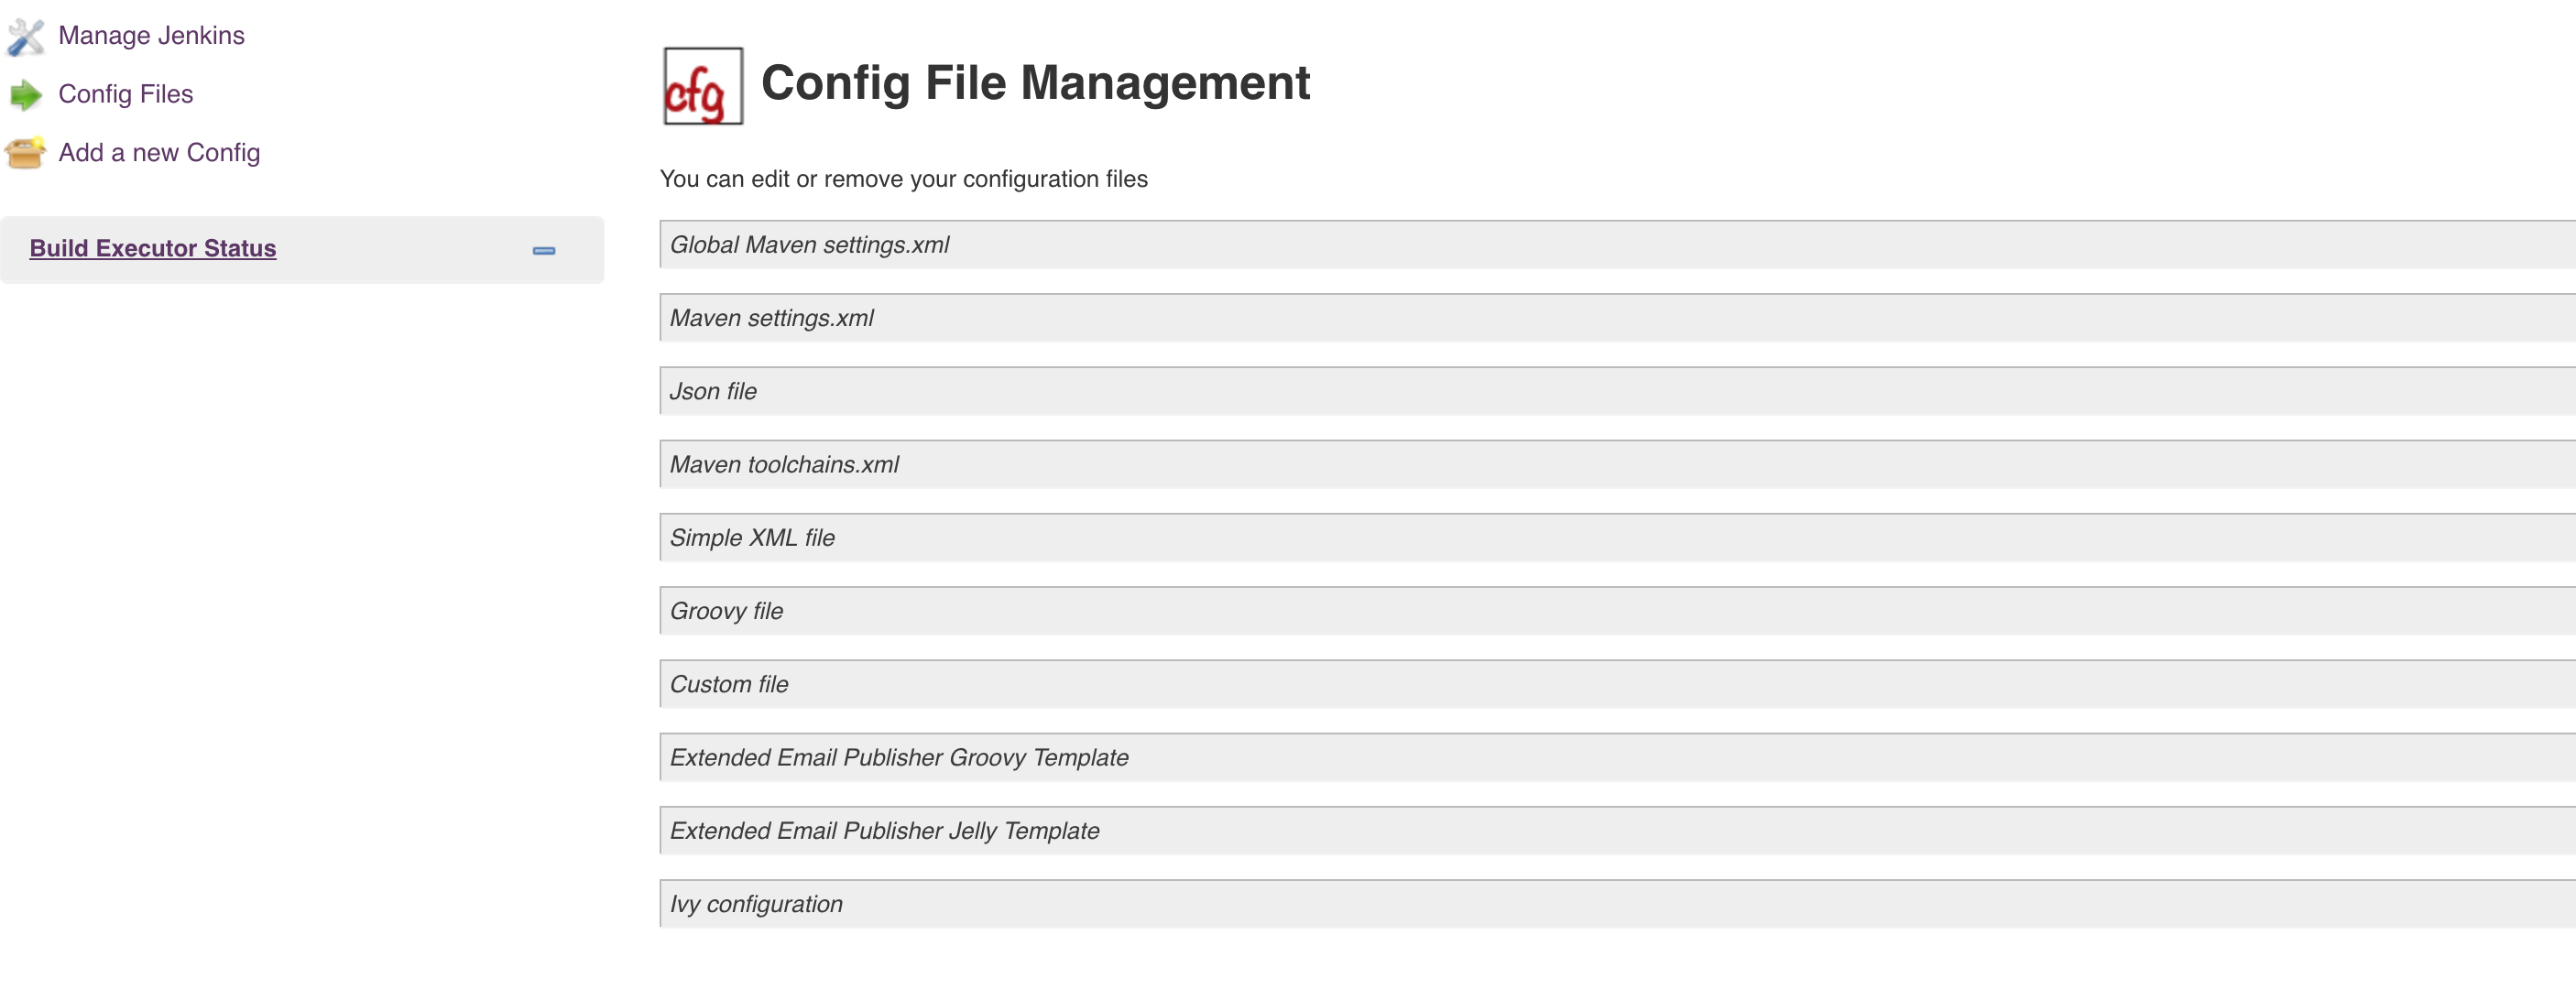The height and width of the screenshot is (1000, 2576).
Task: Select Extended Email Publisher Groovy Template row
Action: tap(899, 758)
